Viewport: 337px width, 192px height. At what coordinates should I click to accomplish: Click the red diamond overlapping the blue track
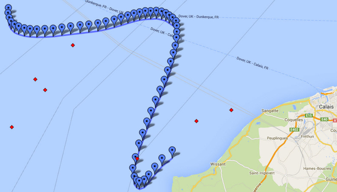[137, 159]
